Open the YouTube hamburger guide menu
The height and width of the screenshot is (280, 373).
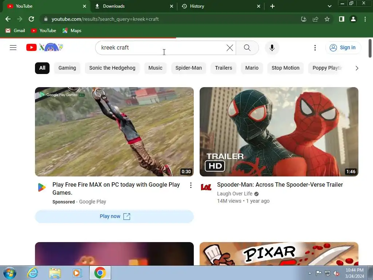[13, 48]
